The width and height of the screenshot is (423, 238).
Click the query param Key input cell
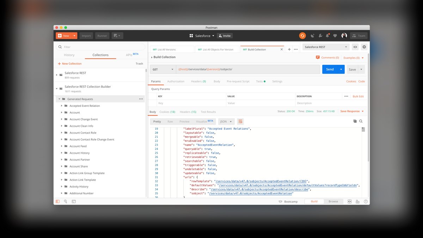[x=192, y=103]
